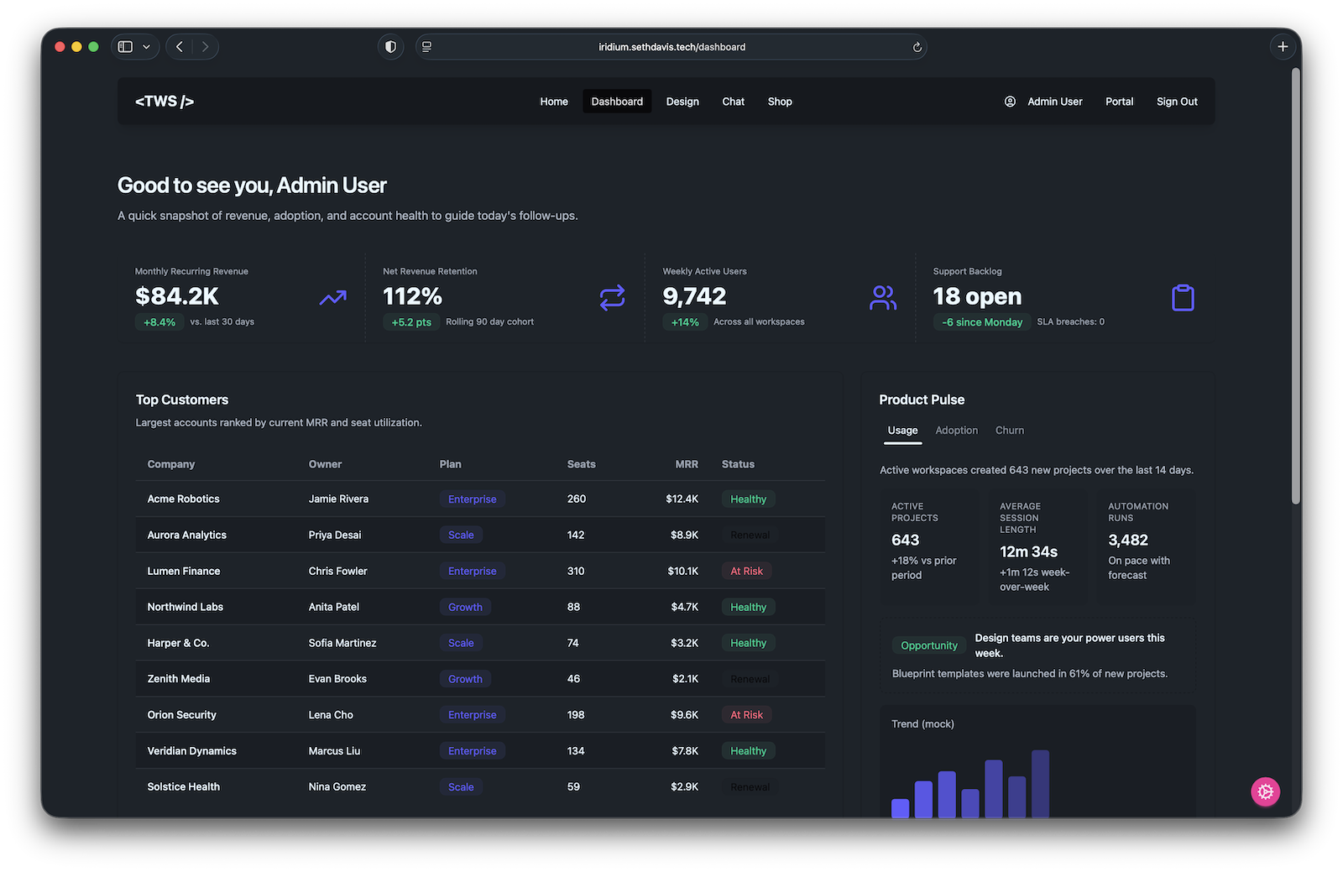Go back using browser back arrow
Image resolution: width=1343 pixels, height=872 pixels.
180,47
